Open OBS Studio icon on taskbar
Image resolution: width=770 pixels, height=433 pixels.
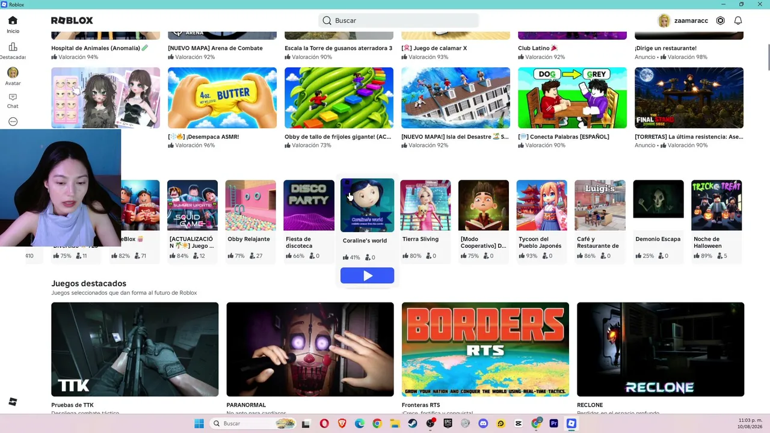pyautogui.click(x=430, y=423)
